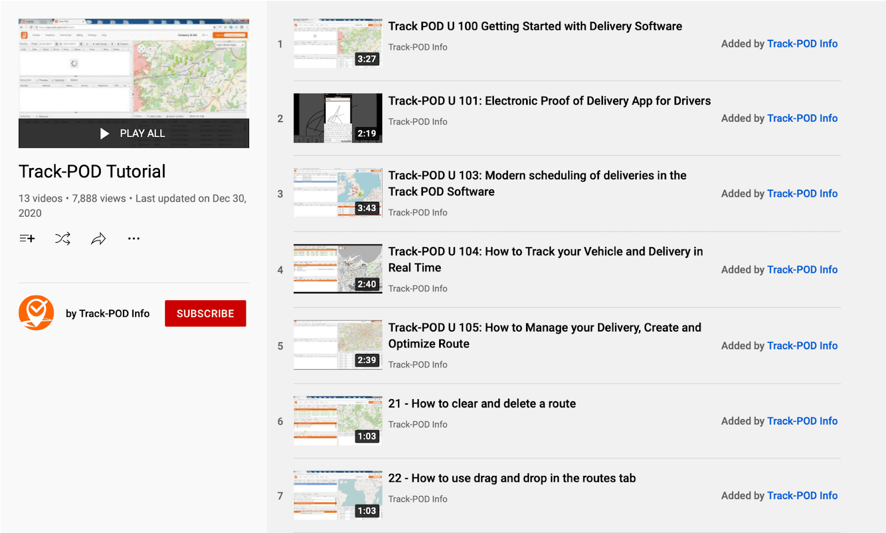The width and height of the screenshot is (886, 533).
Task: Click 'Track-POD Info' link in video 4 'Added by'
Action: 802,269
